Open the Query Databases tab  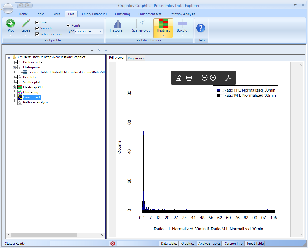click(94, 14)
